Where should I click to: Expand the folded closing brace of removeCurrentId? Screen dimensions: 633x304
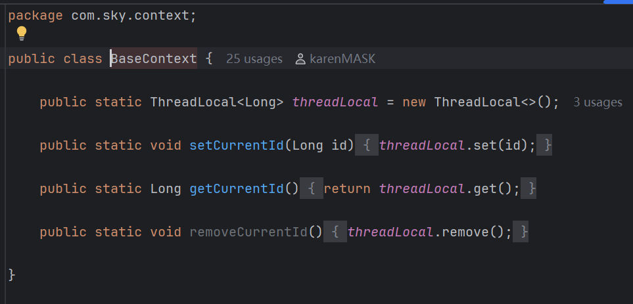(521, 232)
